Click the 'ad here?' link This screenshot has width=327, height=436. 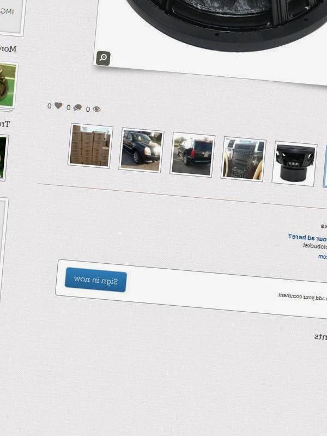301,237
